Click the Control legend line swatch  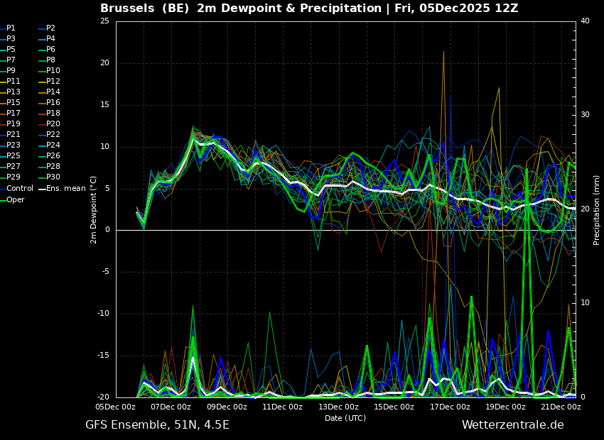click(x=3, y=189)
